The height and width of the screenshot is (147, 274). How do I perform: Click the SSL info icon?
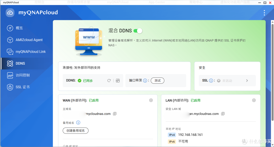[x=211, y=81]
